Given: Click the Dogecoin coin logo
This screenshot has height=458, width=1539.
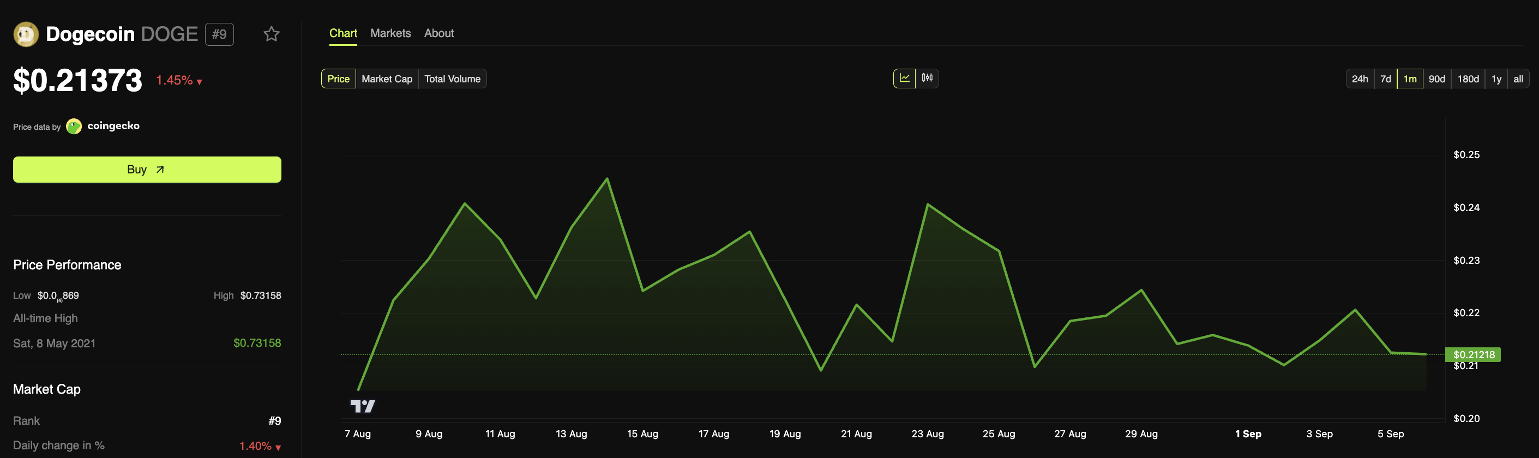Looking at the screenshot, I should pos(26,34).
